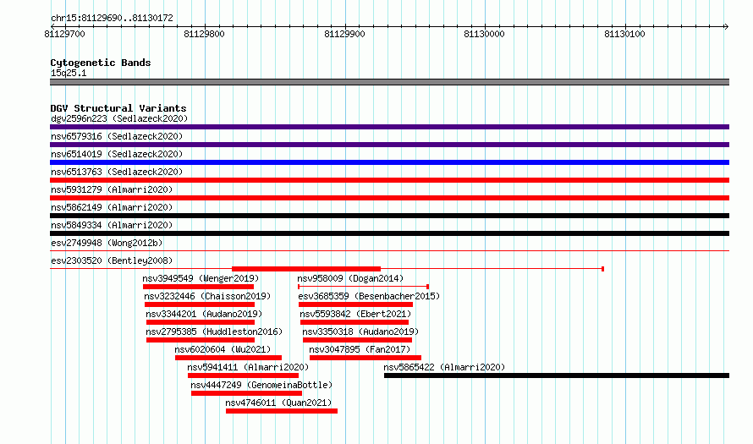Select the purple bar for dgv2596n223
This screenshot has width=753, height=444.
pyautogui.click(x=389, y=127)
